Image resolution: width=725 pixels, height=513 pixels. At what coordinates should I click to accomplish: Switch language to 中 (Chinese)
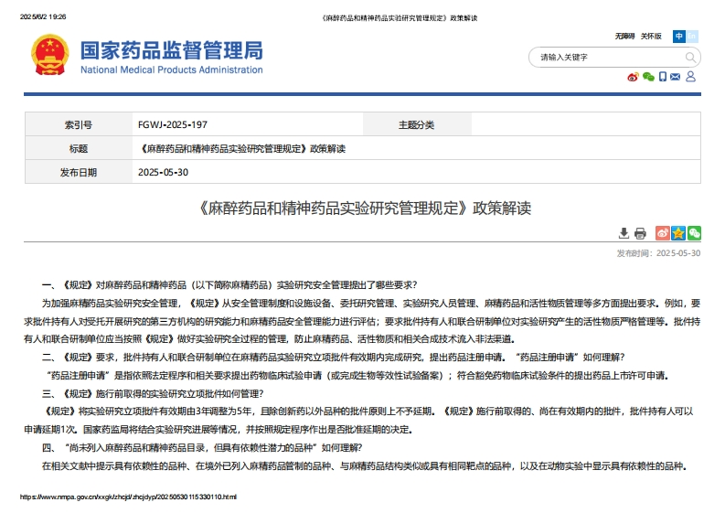[x=679, y=37]
